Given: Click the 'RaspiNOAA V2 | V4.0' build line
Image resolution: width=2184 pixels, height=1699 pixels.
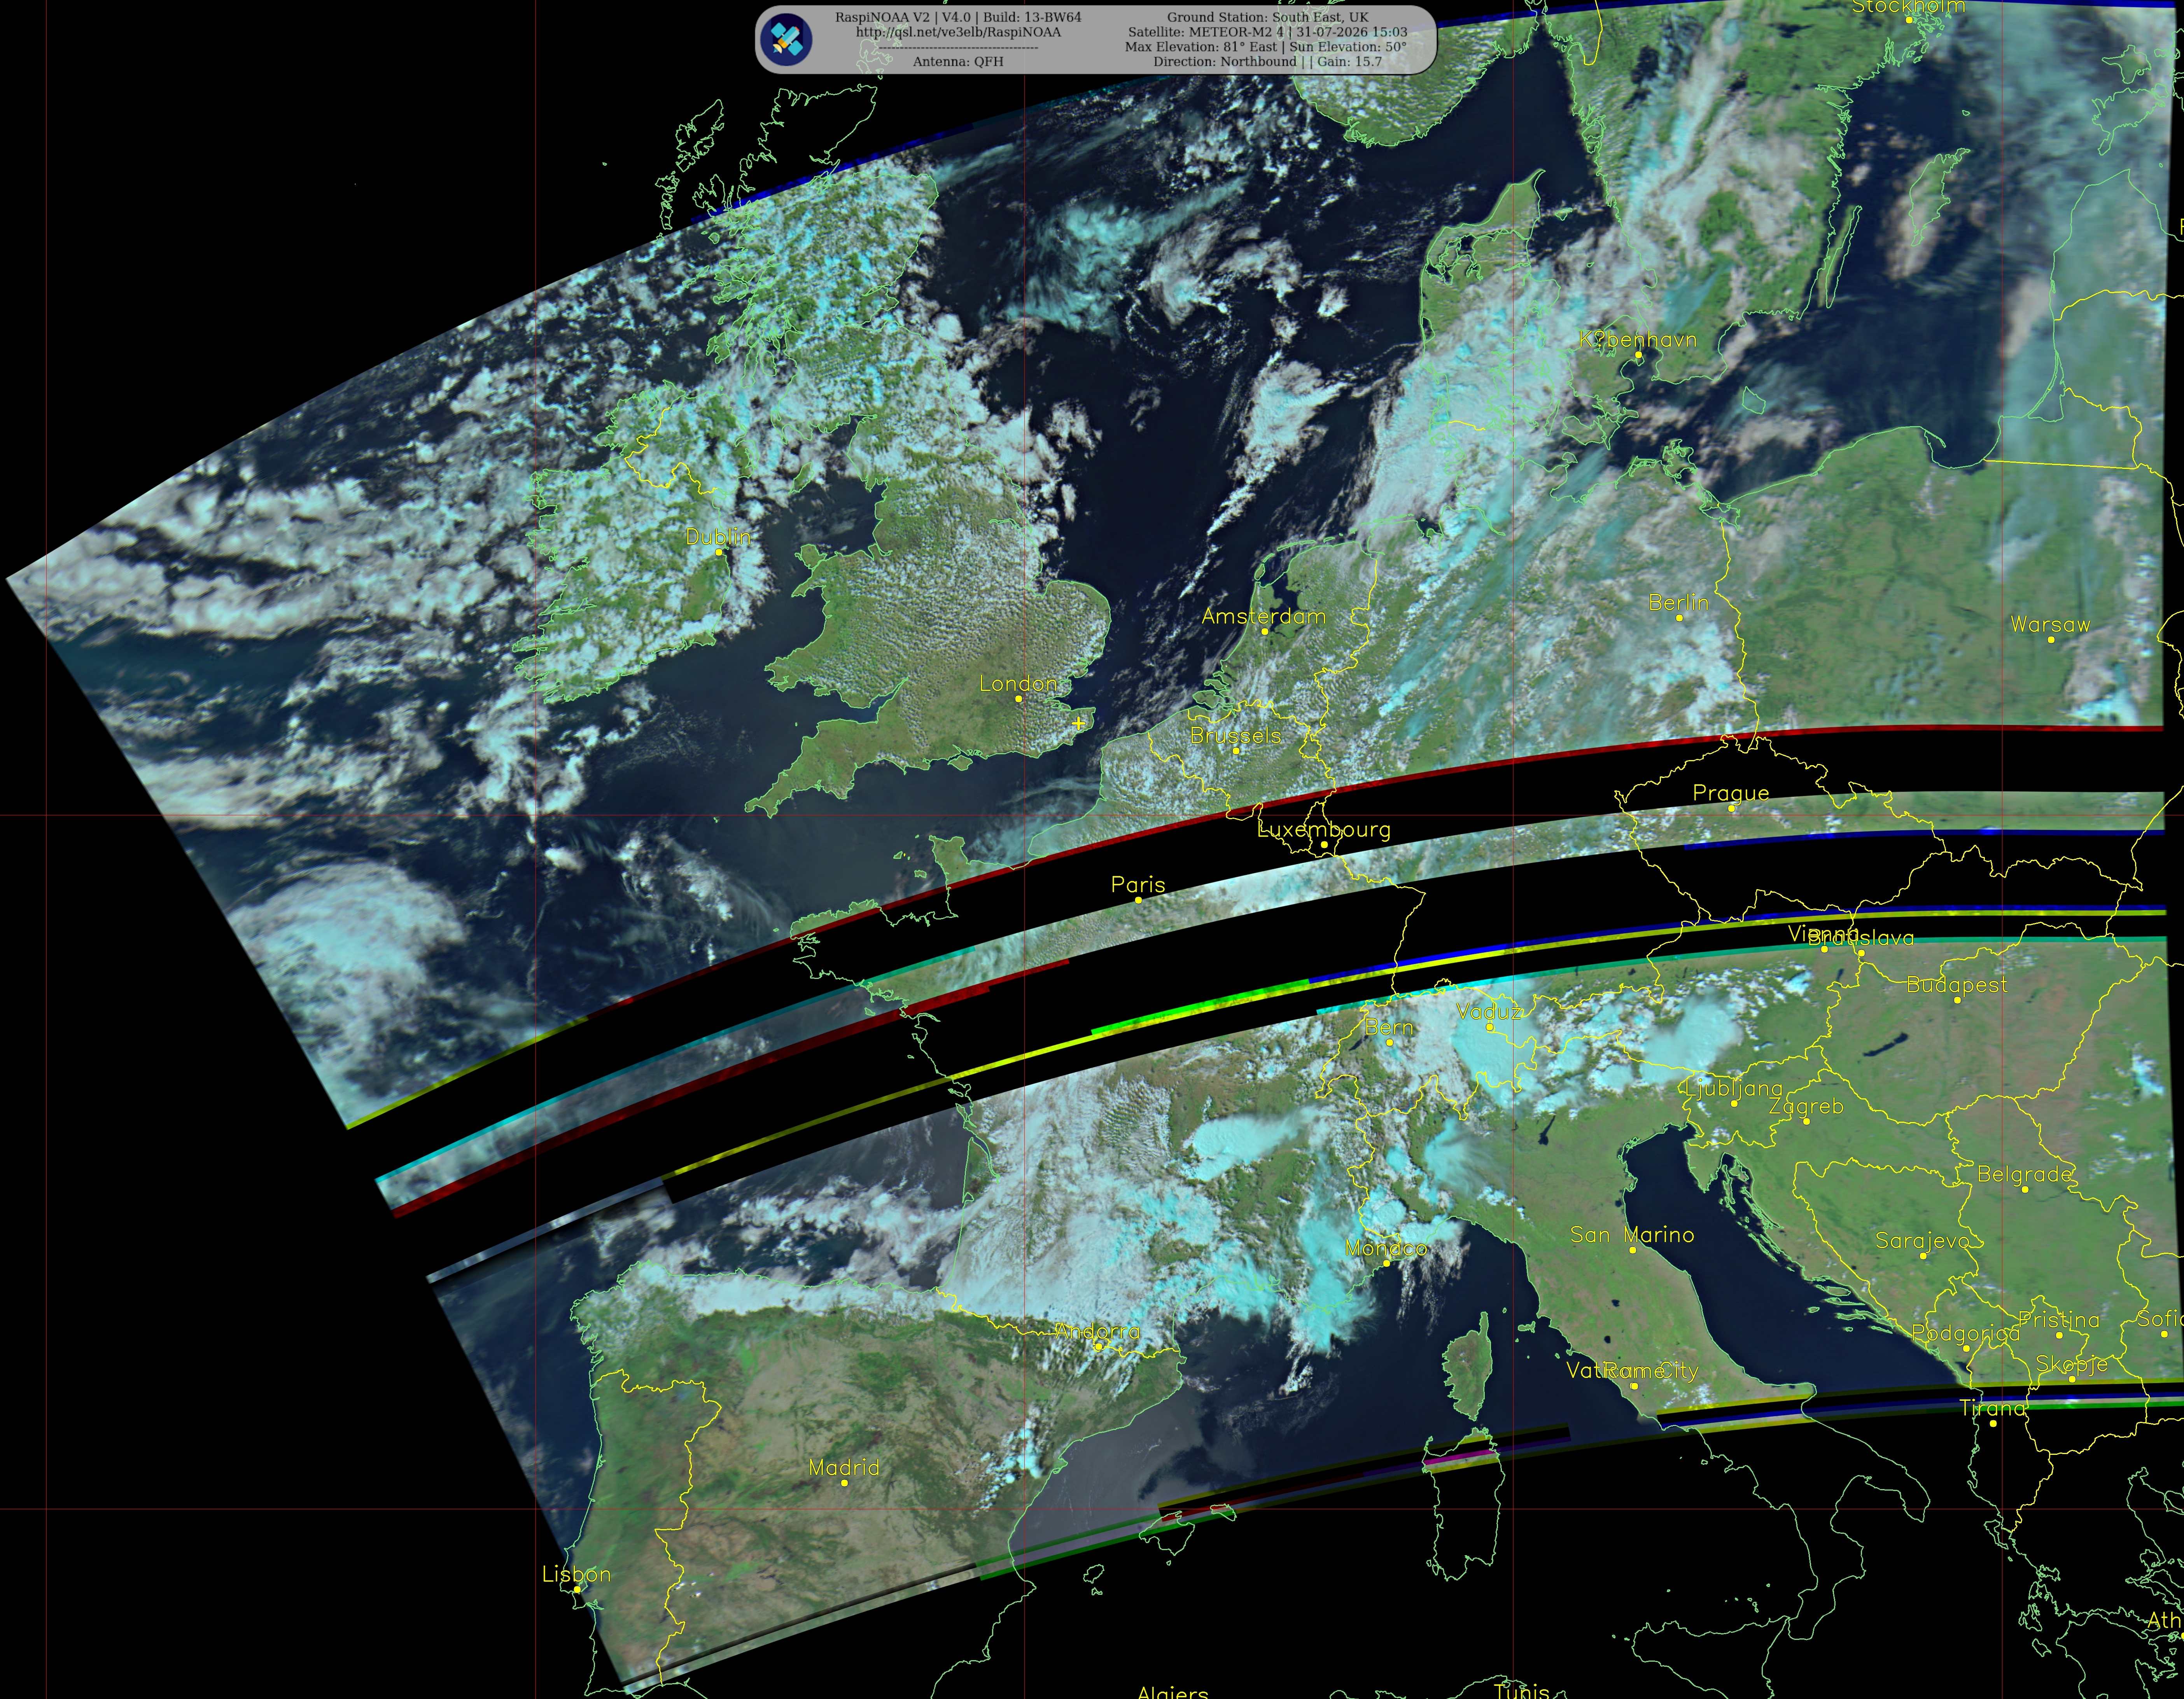Looking at the screenshot, I should [958, 17].
